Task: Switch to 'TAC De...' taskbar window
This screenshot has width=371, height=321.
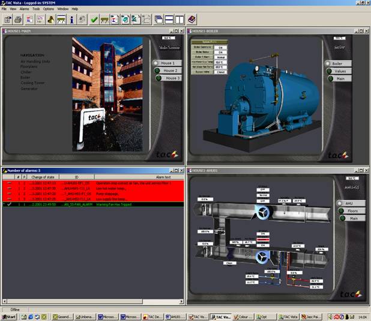Action: click(x=152, y=317)
